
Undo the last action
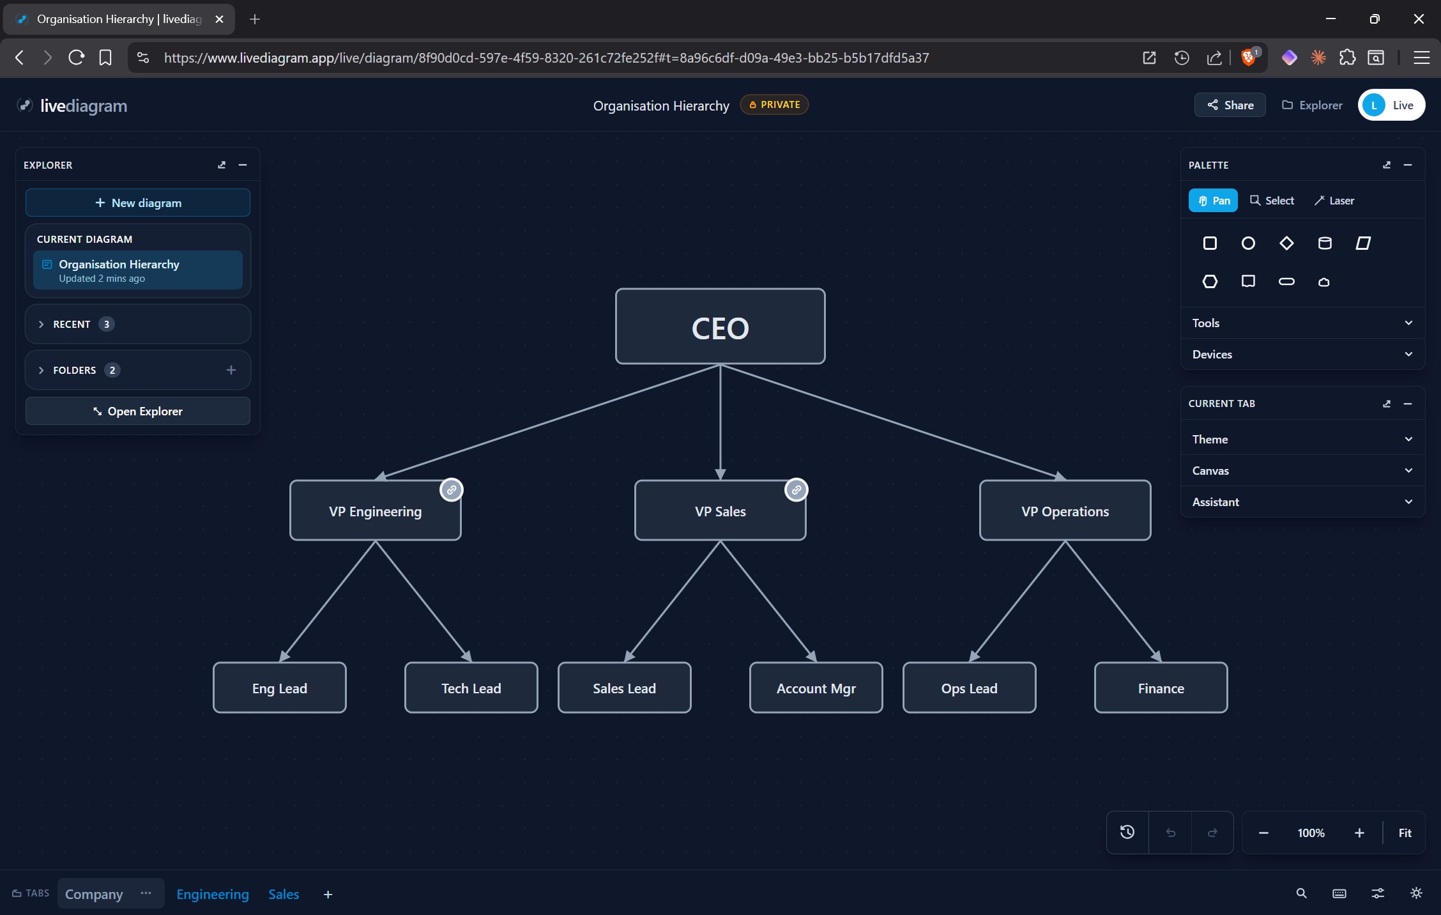tap(1170, 832)
